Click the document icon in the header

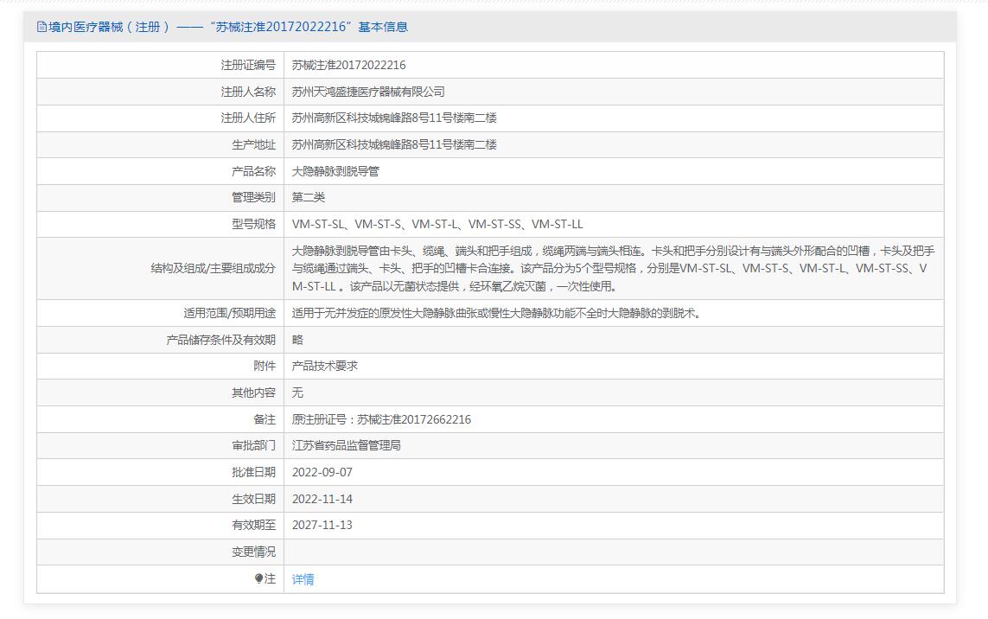41,27
